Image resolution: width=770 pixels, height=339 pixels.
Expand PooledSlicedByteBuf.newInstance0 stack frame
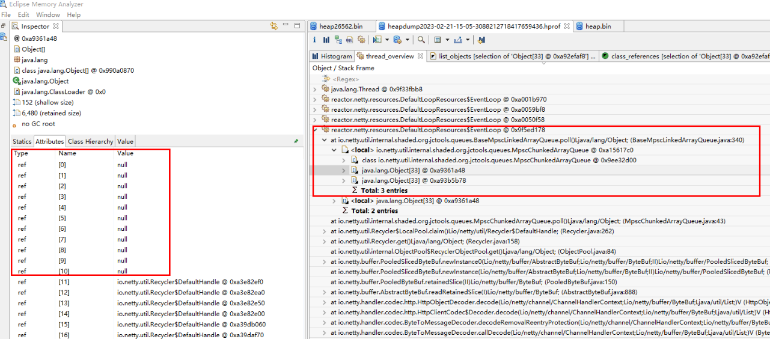pos(325,261)
